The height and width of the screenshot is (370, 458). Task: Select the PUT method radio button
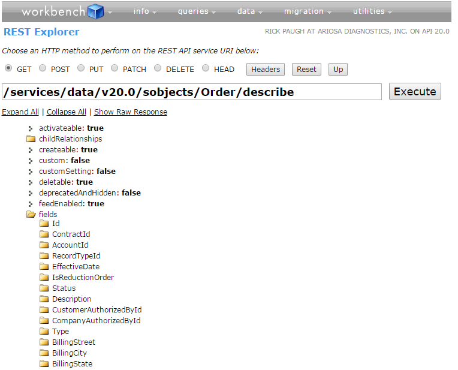(81, 68)
